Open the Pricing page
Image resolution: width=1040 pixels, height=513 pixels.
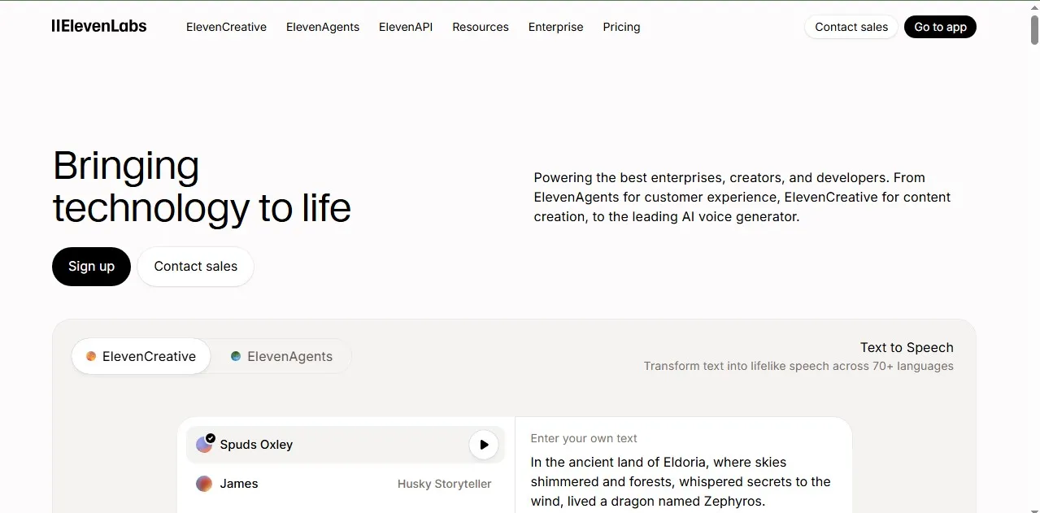pos(620,27)
